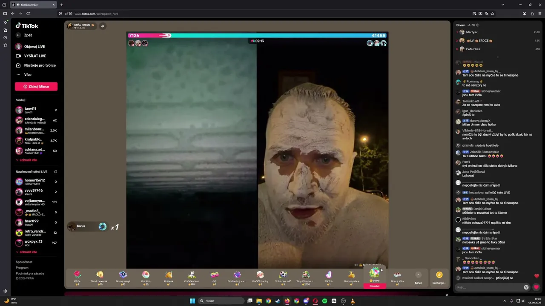Open followed channel tauvi11
The width and height of the screenshot is (545, 306).
(36, 110)
